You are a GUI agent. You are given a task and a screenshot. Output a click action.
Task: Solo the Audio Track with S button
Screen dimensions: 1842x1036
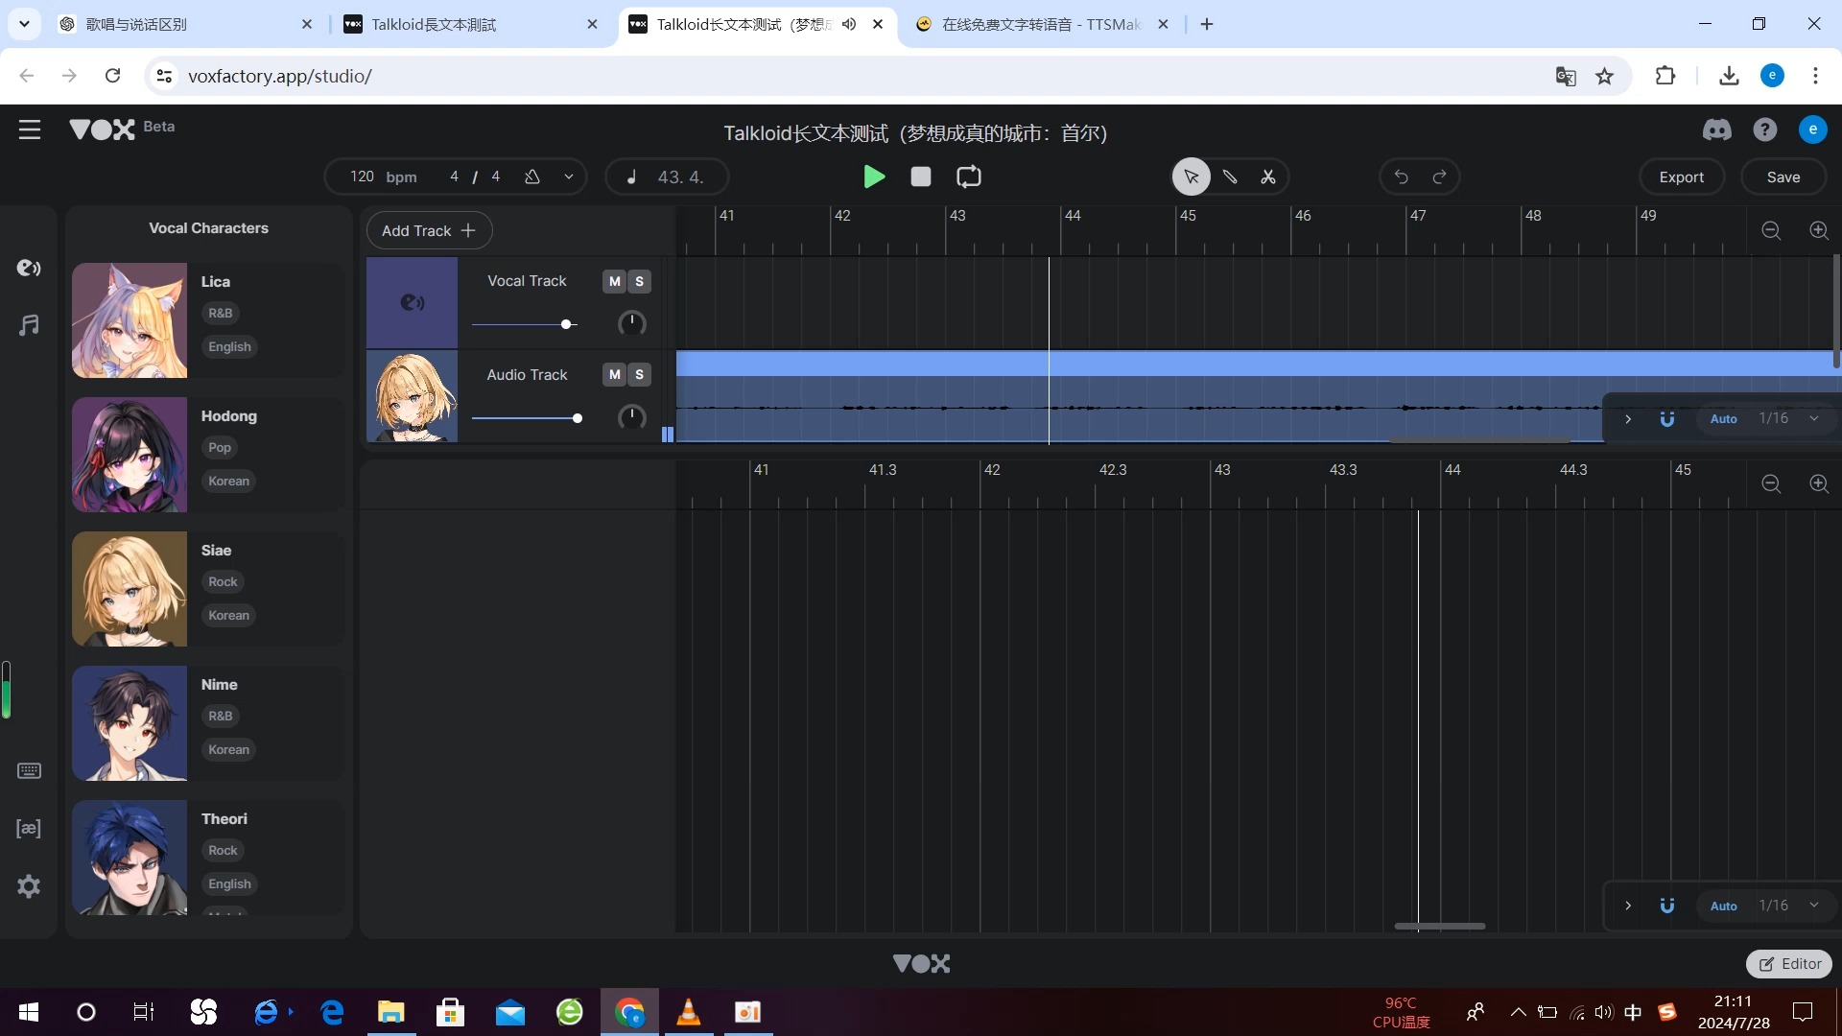point(639,374)
